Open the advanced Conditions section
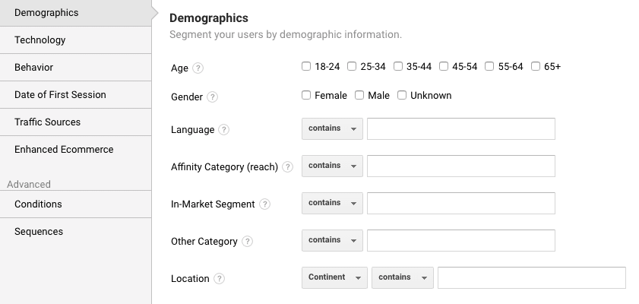The width and height of the screenshot is (639, 304). (x=38, y=204)
